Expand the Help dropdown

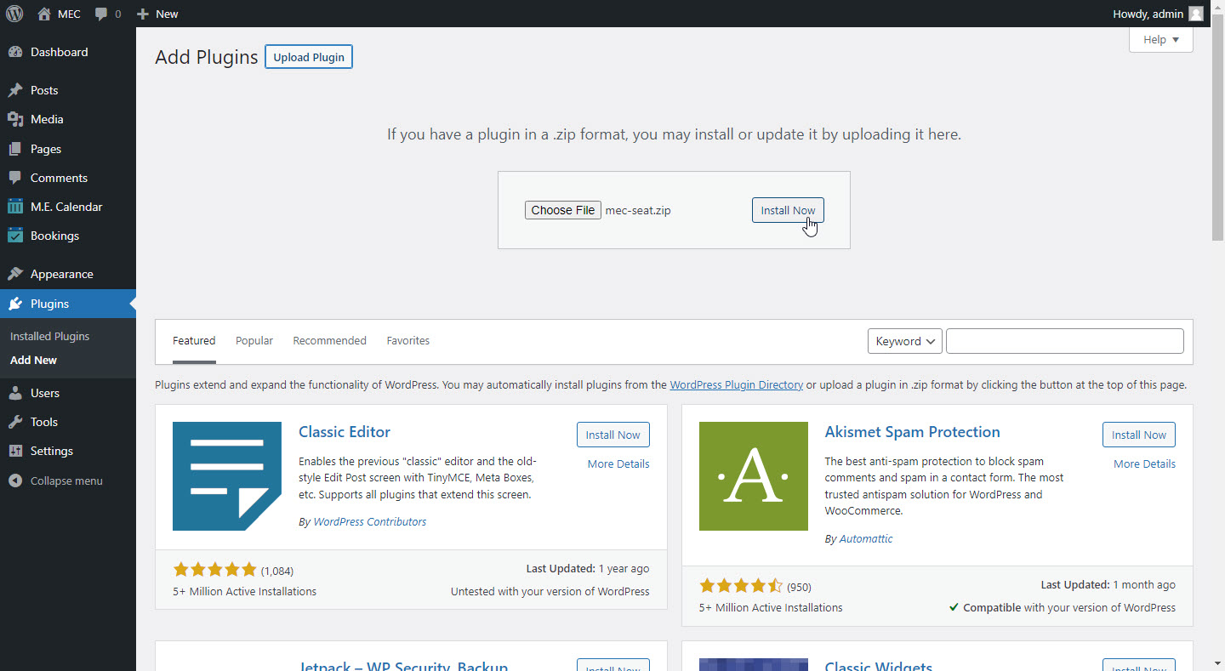click(x=1161, y=39)
